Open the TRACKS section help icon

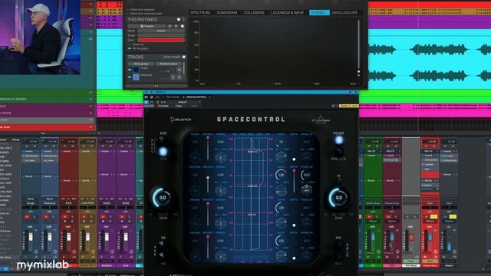coord(184,57)
